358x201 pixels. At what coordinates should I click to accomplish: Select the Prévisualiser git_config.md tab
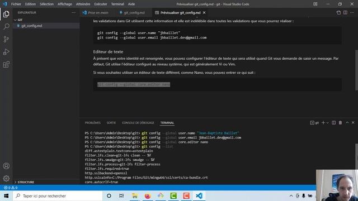180,13
